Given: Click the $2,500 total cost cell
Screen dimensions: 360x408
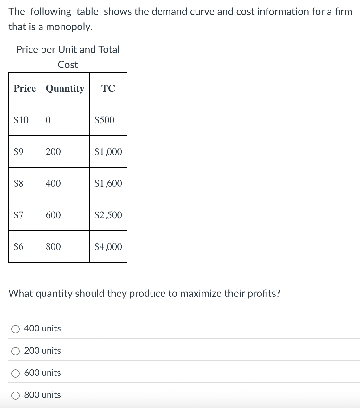Looking at the screenshot, I should (x=108, y=215).
